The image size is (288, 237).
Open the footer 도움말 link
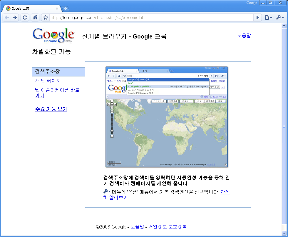coord(137,227)
